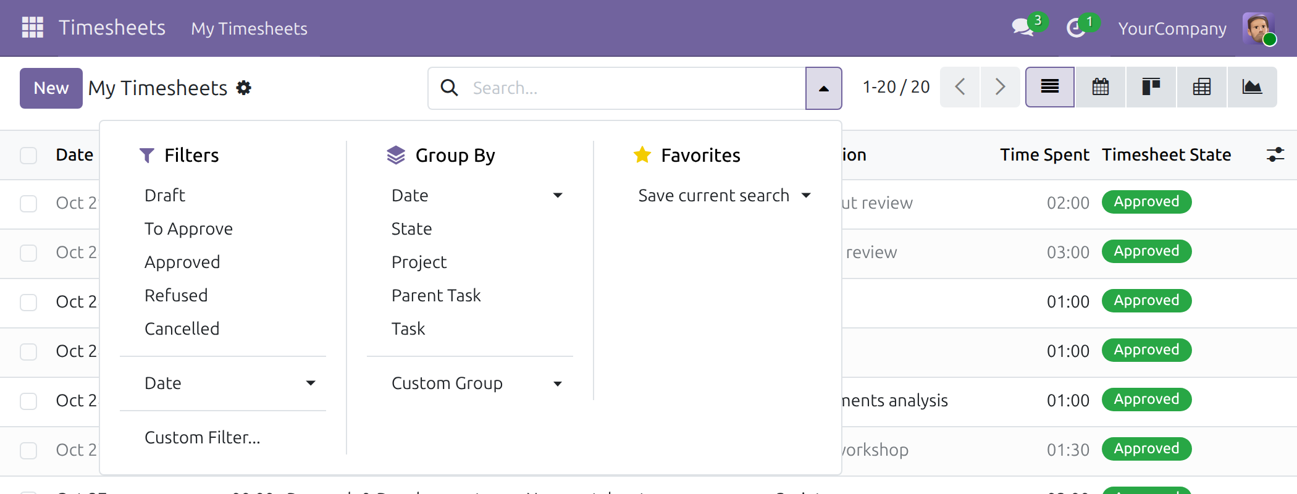Open the user avatar menu

tap(1258, 28)
